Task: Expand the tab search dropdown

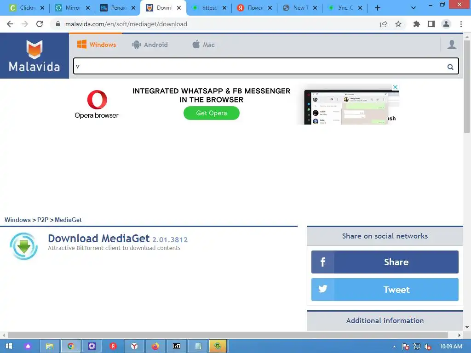Action: tap(414, 8)
